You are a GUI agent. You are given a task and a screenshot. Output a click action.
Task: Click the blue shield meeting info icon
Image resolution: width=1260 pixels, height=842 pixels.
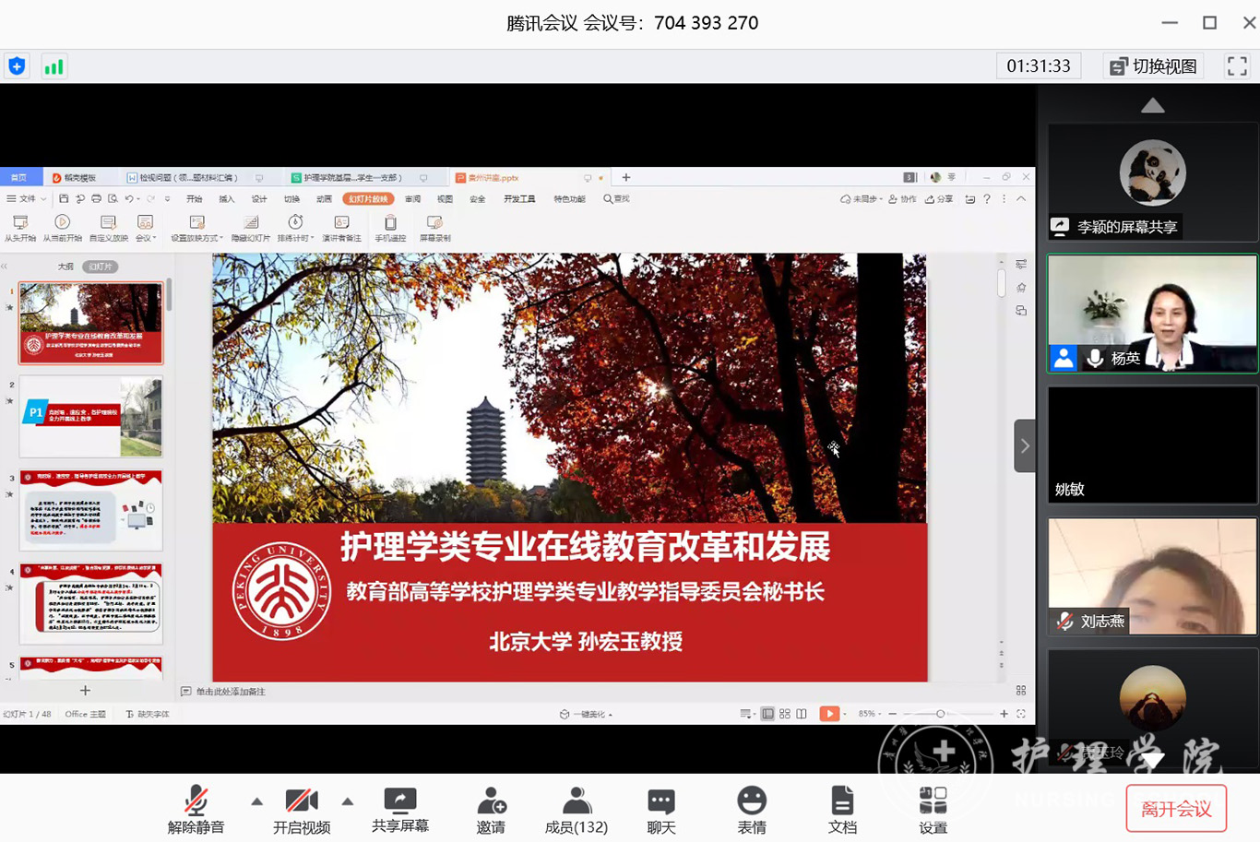[17, 66]
